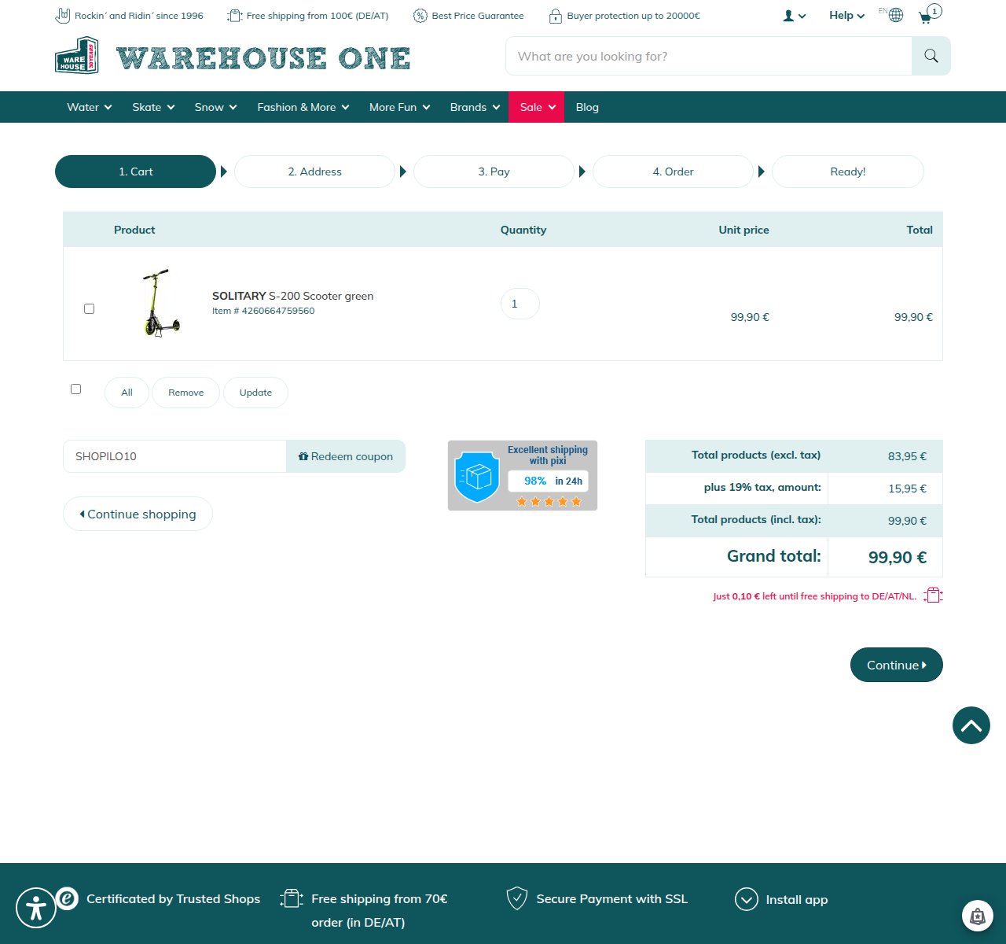
Task: Focus the coupon code field
Action: 174,456
